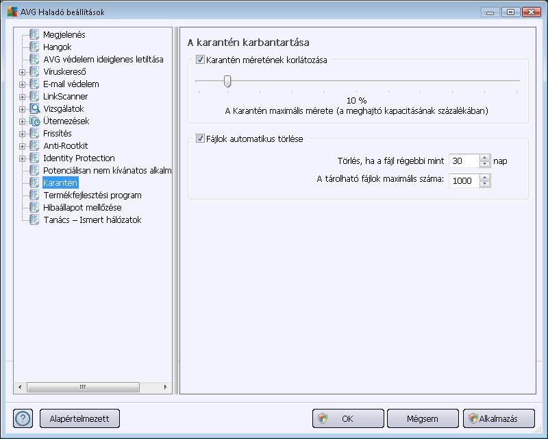Image resolution: width=548 pixels, height=439 pixels.
Task: Select Hangok in the settings tree
Action: (57, 47)
